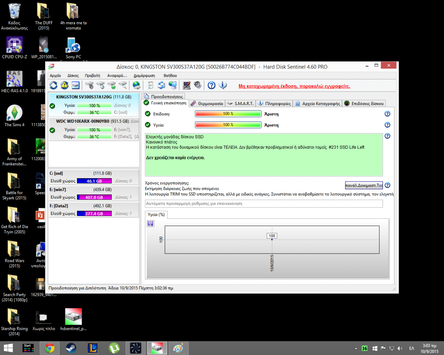
Task: Click the Windows Start button
Action: pyautogui.click(x=8, y=348)
